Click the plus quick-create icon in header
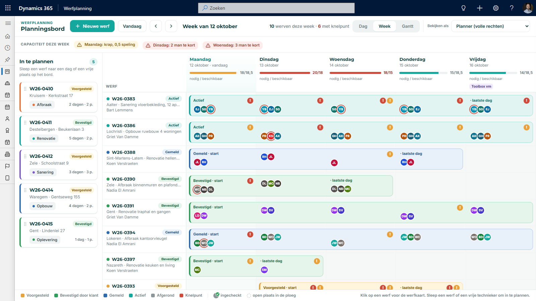536x301 pixels. tap(480, 8)
